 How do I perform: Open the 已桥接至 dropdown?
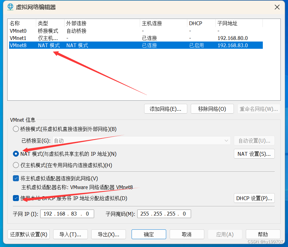tap(141, 141)
